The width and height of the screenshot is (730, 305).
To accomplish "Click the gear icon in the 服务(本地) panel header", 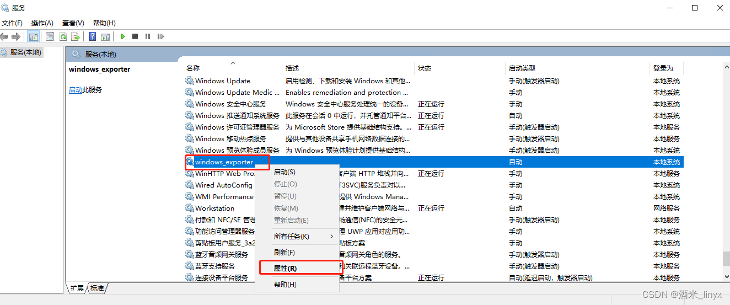I will (76, 54).
